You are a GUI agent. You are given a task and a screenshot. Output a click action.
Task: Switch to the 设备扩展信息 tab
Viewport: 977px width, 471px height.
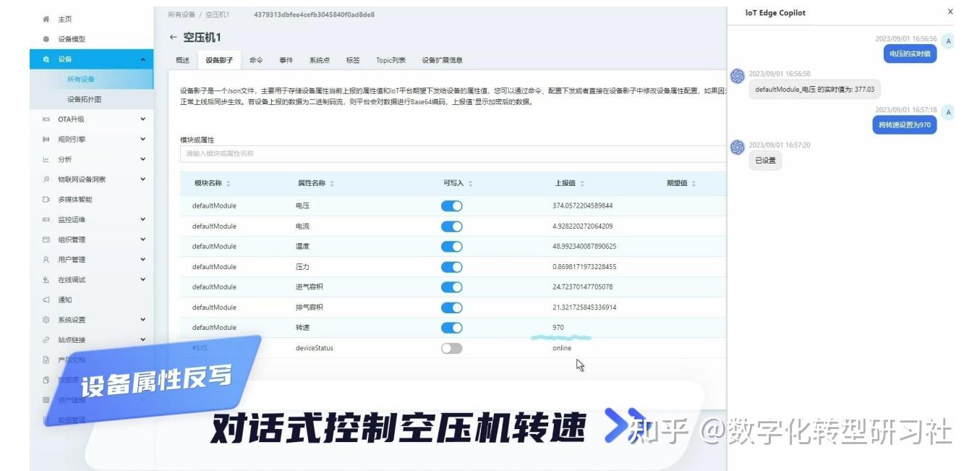(x=443, y=61)
